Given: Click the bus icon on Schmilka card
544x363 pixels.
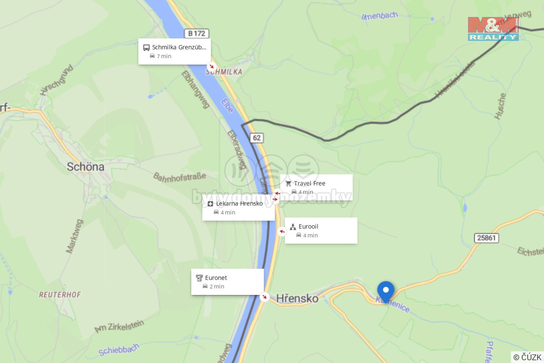Looking at the screenshot, I should click(x=146, y=48).
